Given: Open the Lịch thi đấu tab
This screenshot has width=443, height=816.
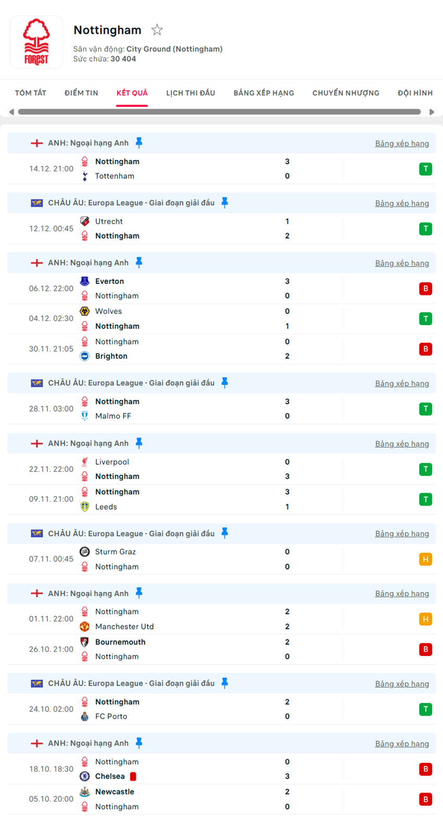Looking at the screenshot, I should [x=191, y=93].
